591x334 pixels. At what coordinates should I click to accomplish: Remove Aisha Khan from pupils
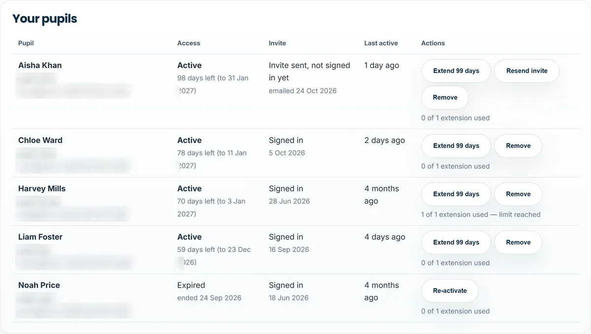pyautogui.click(x=445, y=98)
